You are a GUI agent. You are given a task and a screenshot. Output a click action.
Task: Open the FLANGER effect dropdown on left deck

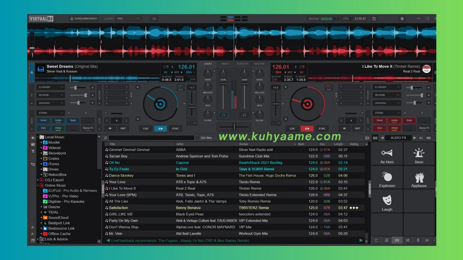coord(51,87)
